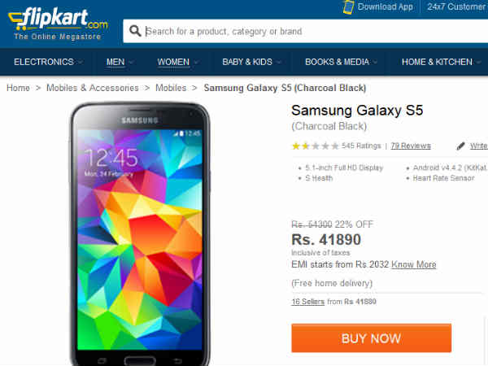
Task: Open the 79 Reviews link
Action: pos(411,146)
